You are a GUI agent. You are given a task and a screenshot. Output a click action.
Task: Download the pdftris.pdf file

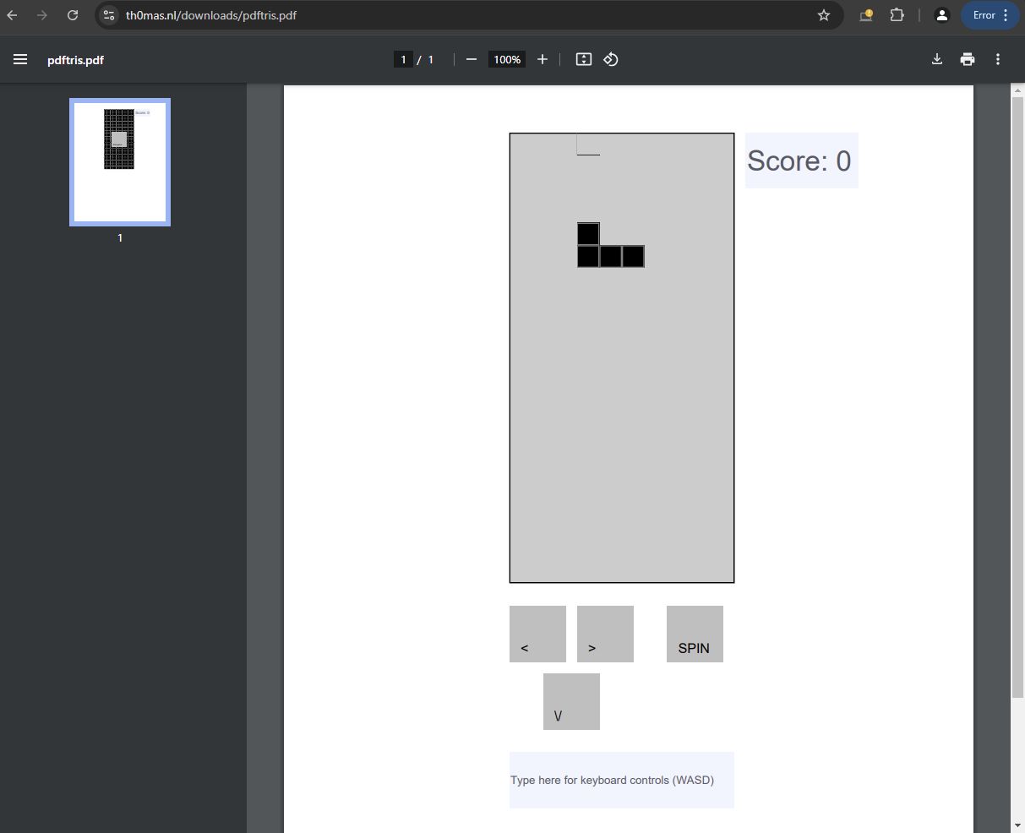937,59
